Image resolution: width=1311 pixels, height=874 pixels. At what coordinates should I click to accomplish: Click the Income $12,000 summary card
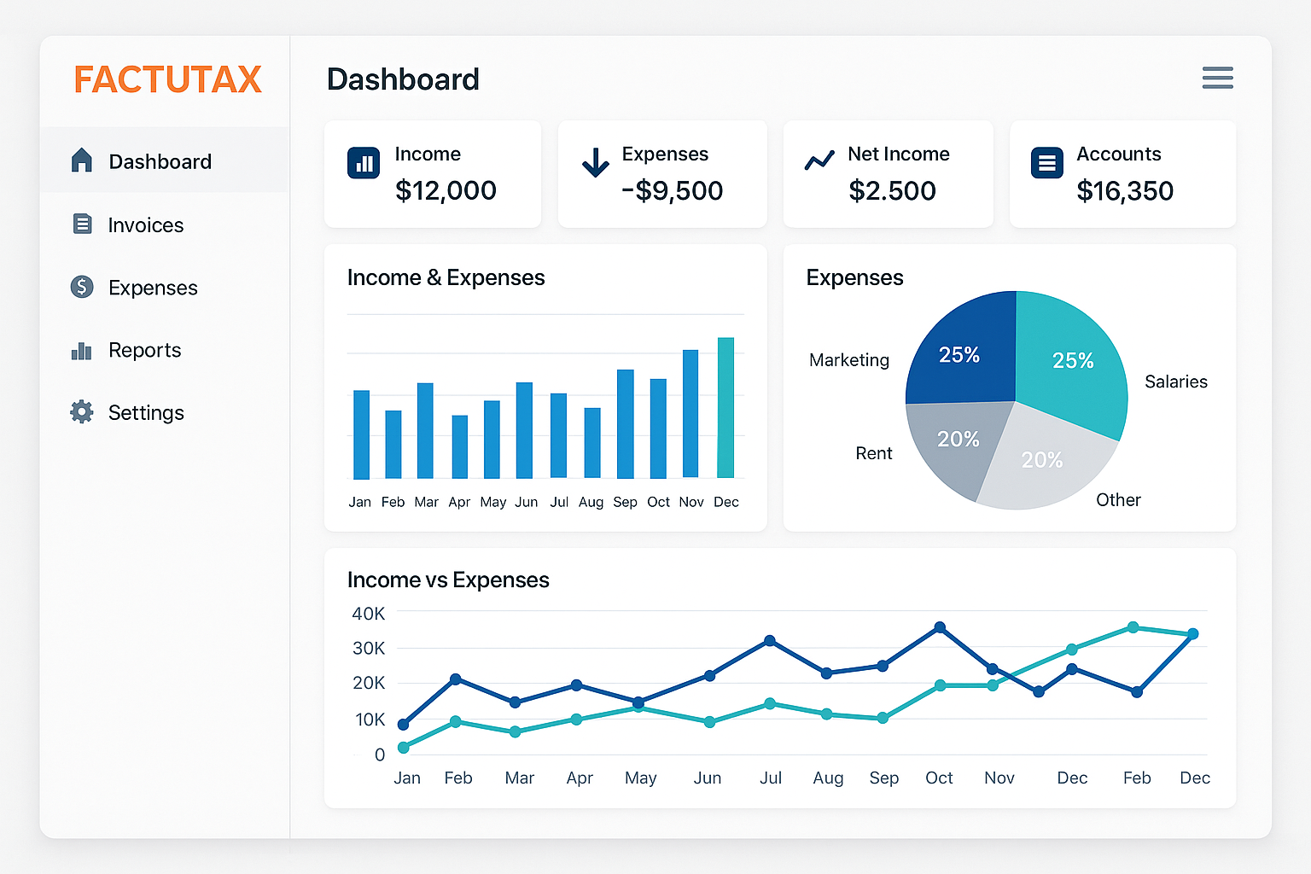coord(433,174)
